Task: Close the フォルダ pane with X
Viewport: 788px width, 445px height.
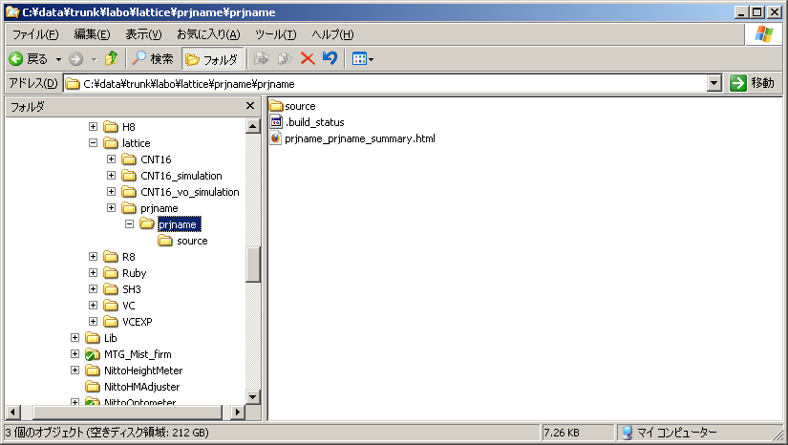Action: pyautogui.click(x=250, y=106)
